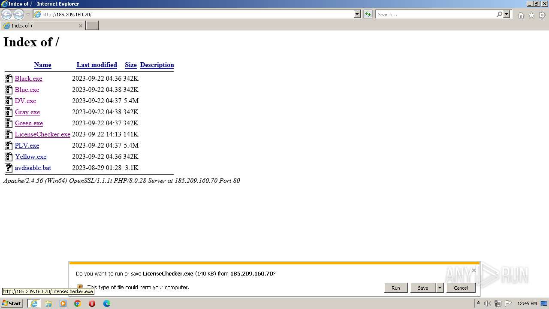Open Google Chrome from the taskbar

click(x=78, y=303)
